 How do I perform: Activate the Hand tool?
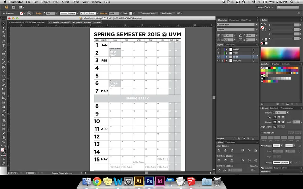click(x=3, y=138)
